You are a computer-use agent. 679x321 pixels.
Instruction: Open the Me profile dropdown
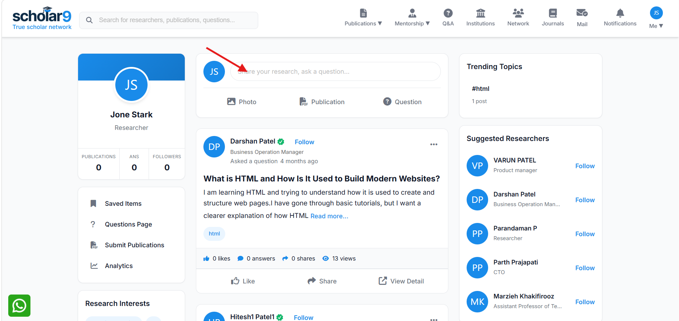click(656, 18)
